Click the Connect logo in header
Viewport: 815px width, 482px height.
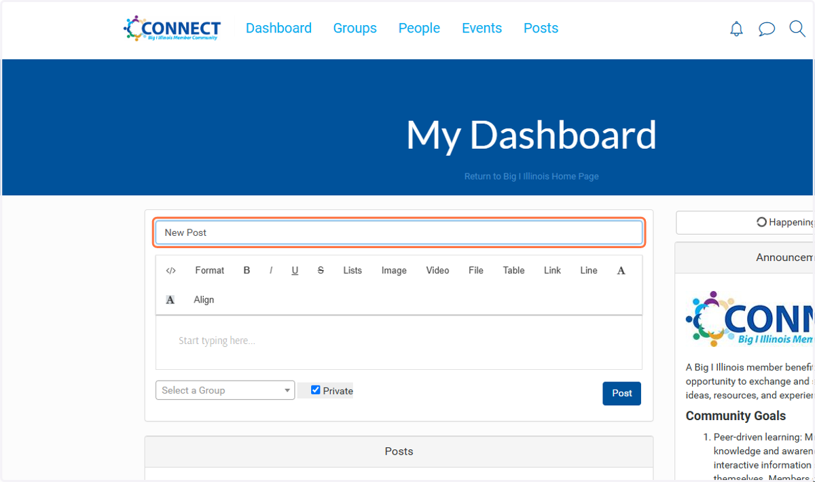[173, 29]
